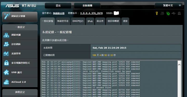Open 家長電腦控制程式 in the sidebar

coord(20,63)
